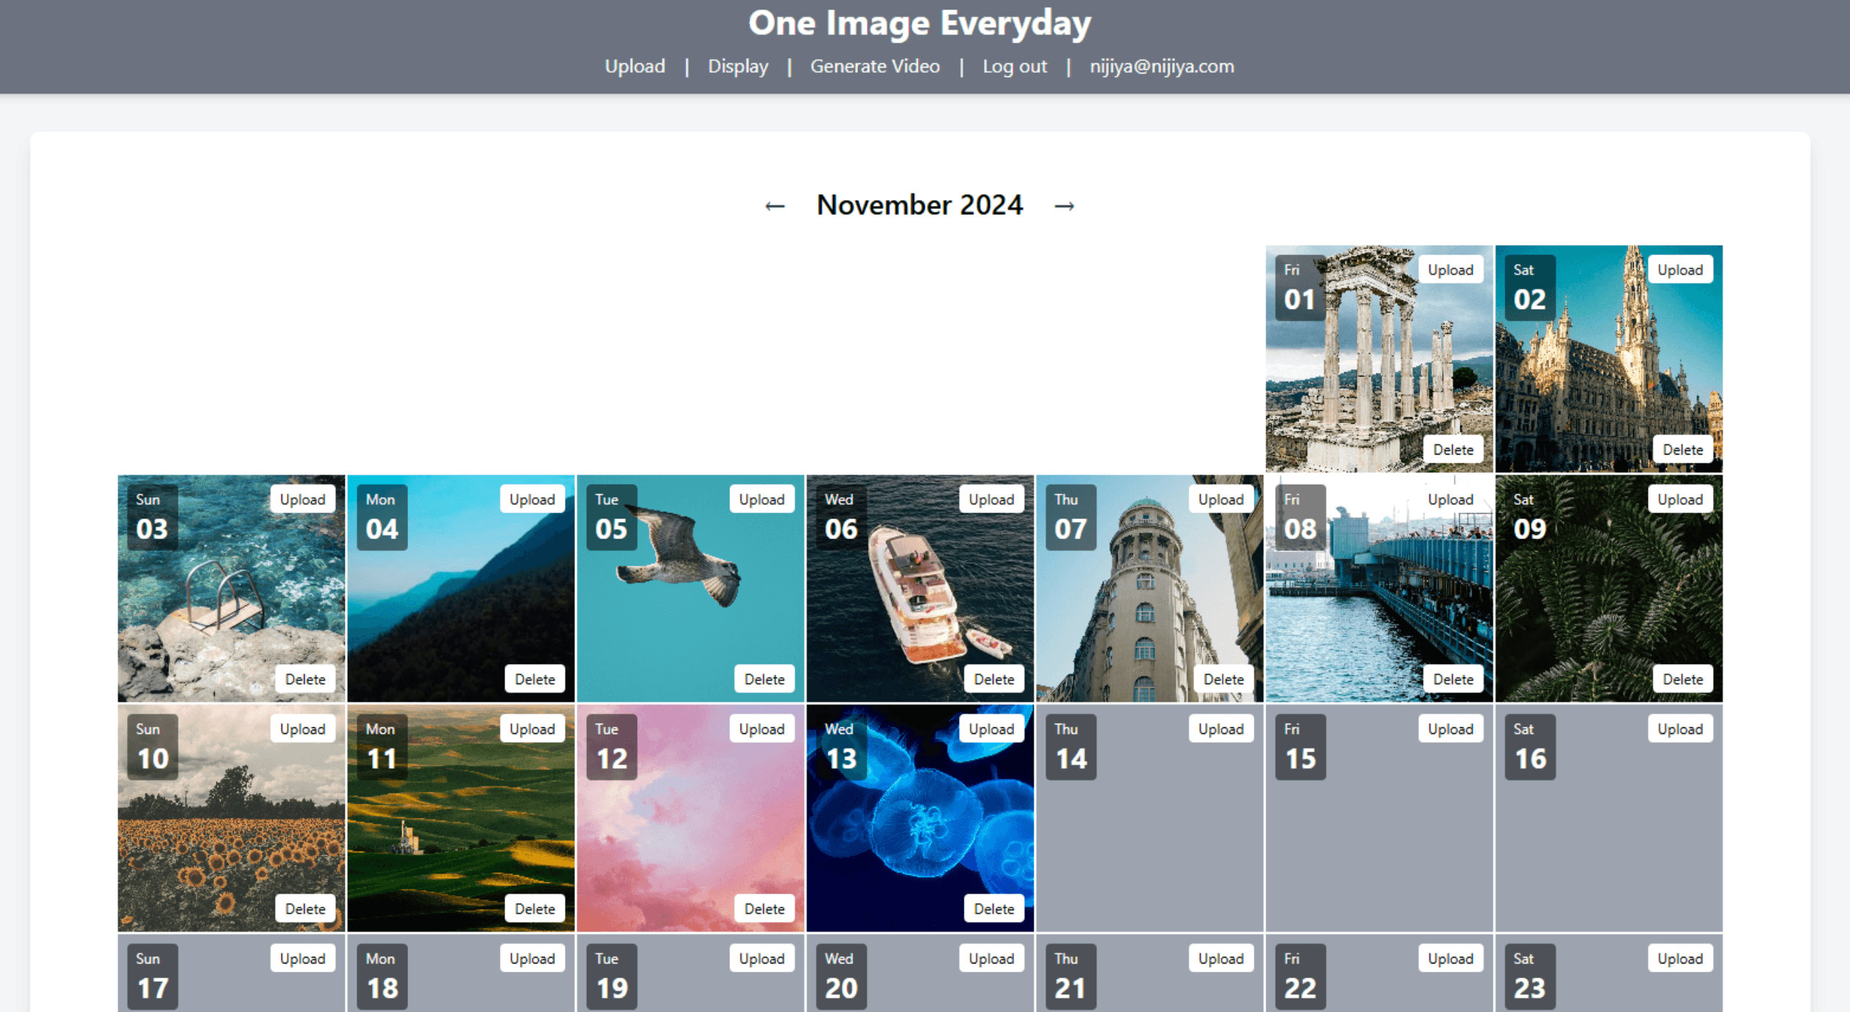Open Generate Video page
The image size is (1850, 1012).
(x=874, y=66)
